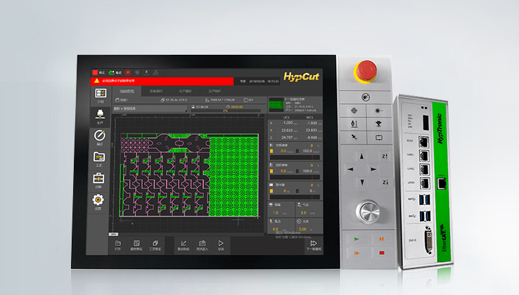The width and height of the screenshot is (519, 295).
Task: Click the 0% progress bar above the canvas
Action: 226,110
